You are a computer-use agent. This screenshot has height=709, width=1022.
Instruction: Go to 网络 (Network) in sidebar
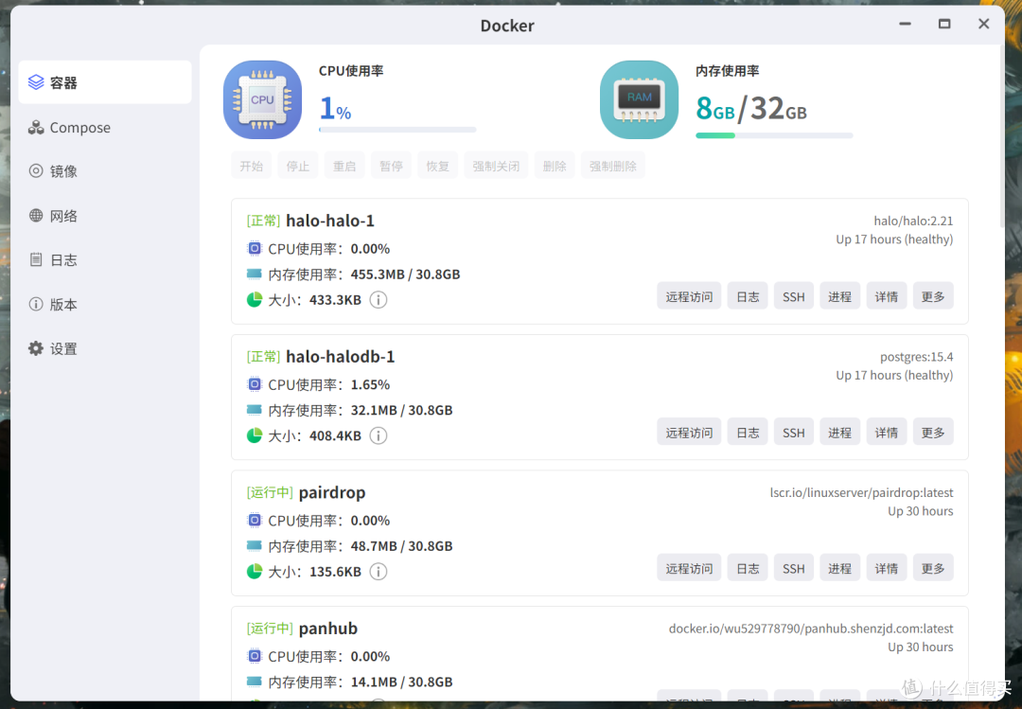[105, 216]
